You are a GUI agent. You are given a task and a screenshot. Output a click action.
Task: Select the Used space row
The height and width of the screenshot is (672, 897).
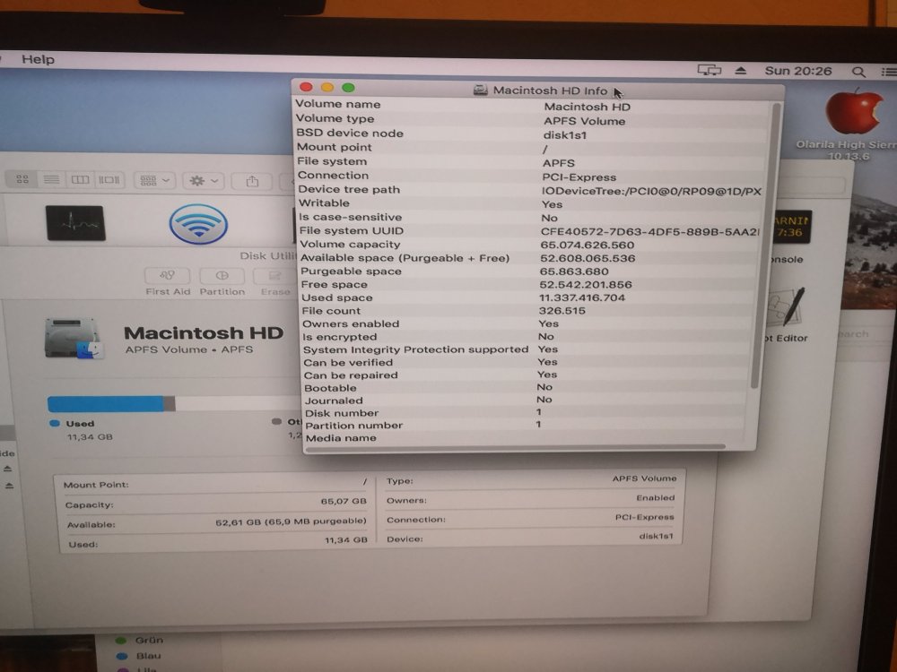(528, 297)
